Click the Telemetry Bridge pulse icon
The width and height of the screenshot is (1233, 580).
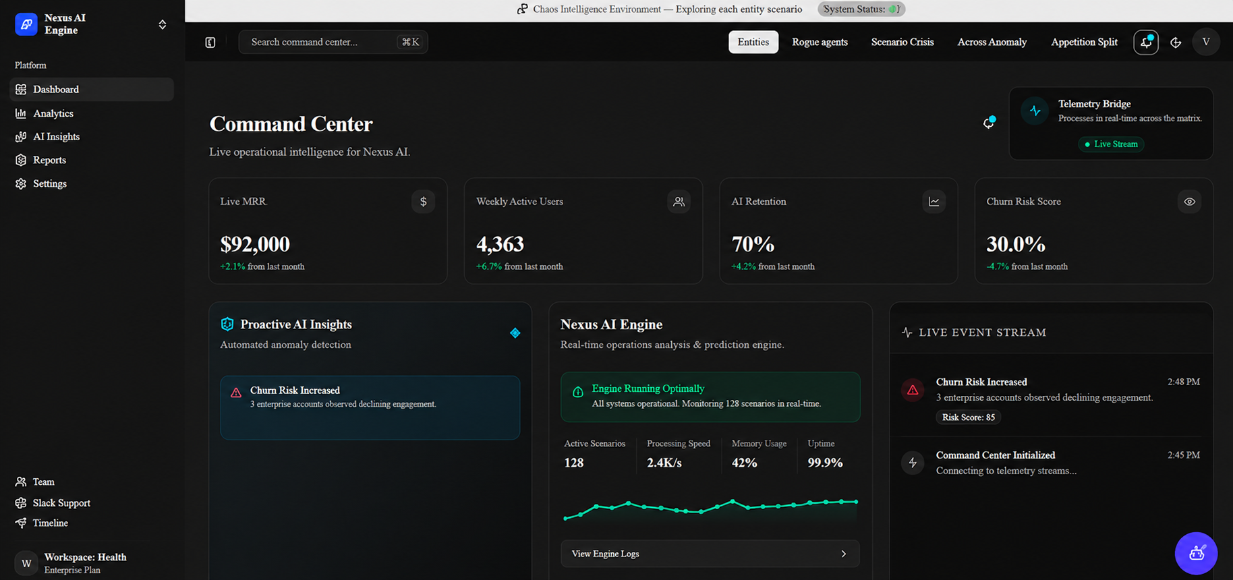pyautogui.click(x=1035, y=111)
